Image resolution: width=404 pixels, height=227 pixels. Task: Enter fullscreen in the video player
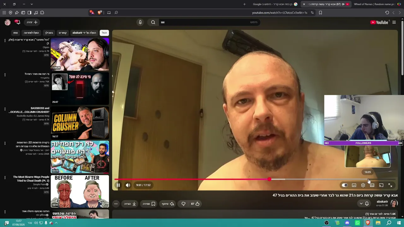click(390, 185)
